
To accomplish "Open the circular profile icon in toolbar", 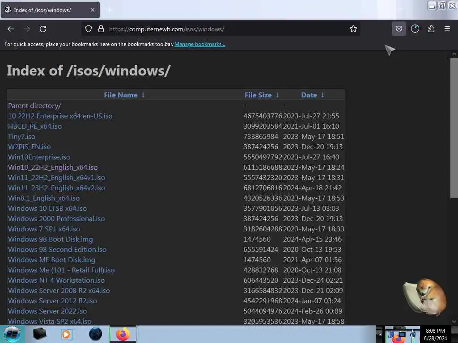I will (x=415, y=29).
